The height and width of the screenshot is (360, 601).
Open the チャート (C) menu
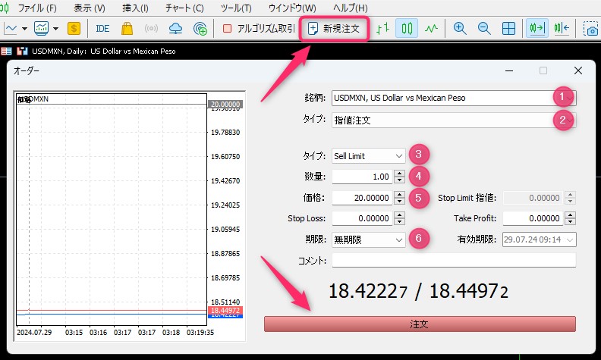click(184, 8)
